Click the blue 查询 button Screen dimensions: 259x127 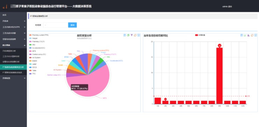pyautogui.click(x=72, y=25)
